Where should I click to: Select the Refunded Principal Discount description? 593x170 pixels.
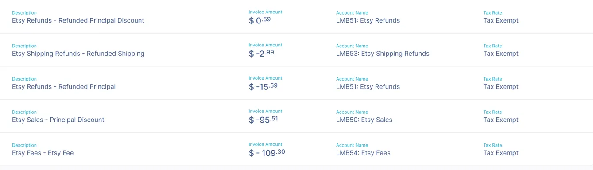(78, 20)
